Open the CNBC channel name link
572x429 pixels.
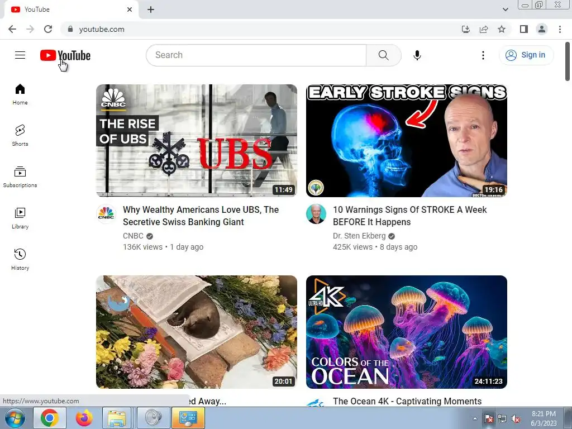[133, 236]
